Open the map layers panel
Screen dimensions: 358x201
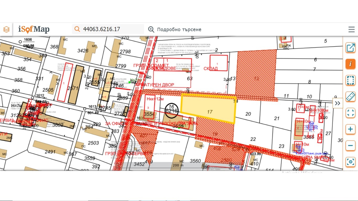coord(6,29)
